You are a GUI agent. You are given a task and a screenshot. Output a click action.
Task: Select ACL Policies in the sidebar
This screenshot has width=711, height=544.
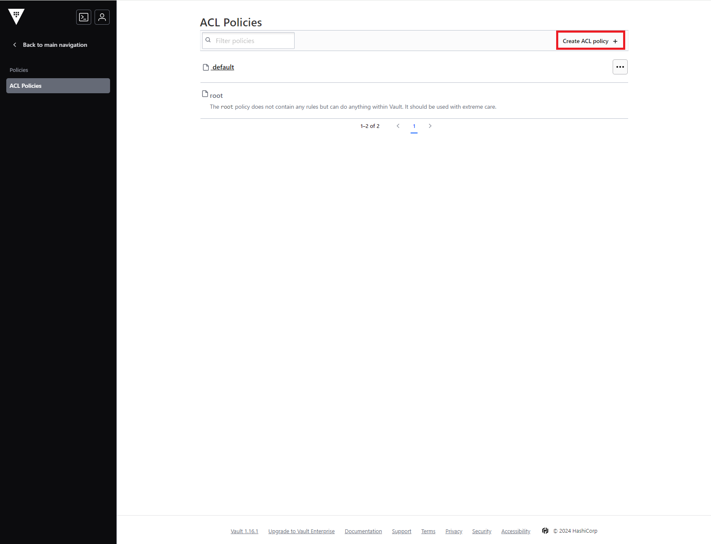tap(58, 86)
